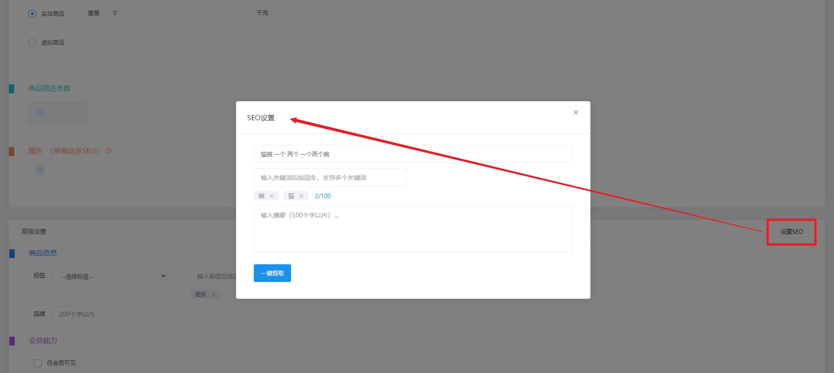This screenshot has height=373, width=834.
Task: Click the 高级设置 label
Action: click(x=34, y=232)
